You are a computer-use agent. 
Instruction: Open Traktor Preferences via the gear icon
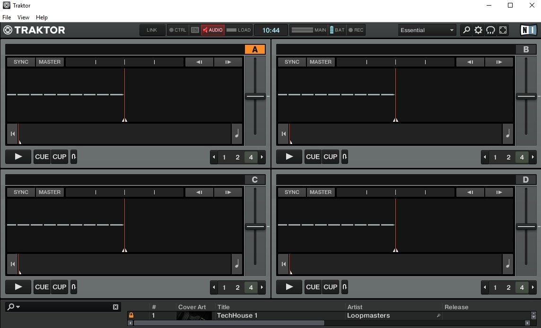478,30
